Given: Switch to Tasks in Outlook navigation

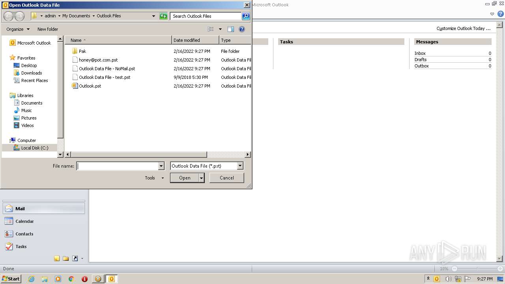Looking at the screenshot, I should click(44, 247).
